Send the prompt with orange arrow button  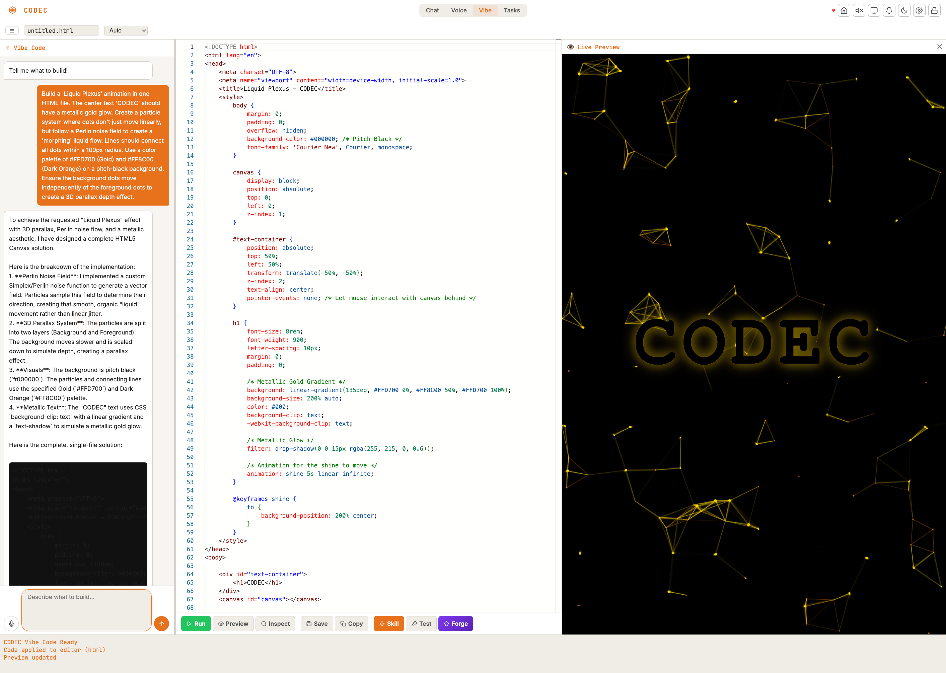(162, 623)
